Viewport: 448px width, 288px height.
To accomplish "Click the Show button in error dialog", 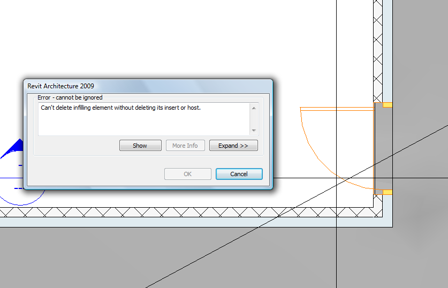I will pos(140,146).
